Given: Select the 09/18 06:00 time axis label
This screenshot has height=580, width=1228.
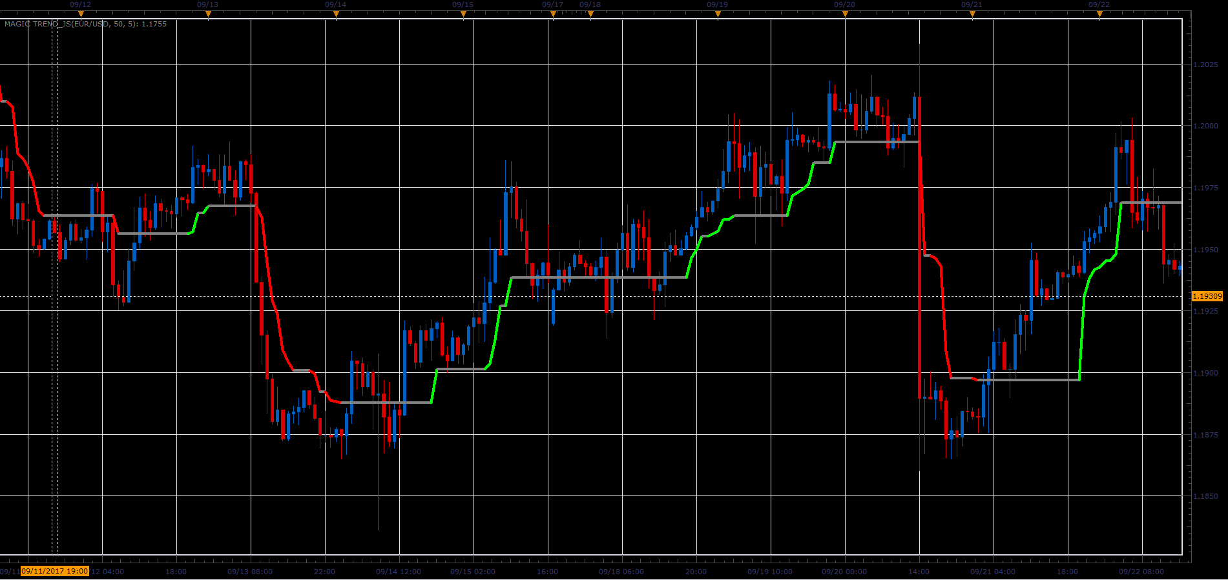Looking at the screenshot, I should pyautogui.click(x=621, y=572).
